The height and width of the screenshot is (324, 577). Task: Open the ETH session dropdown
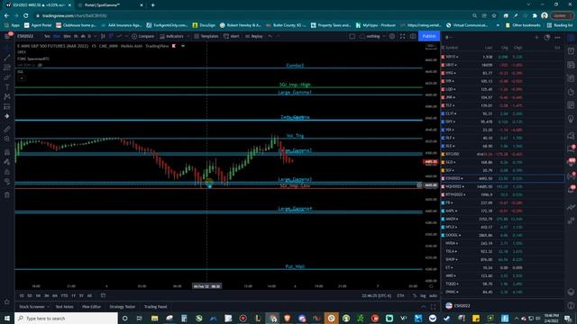[400, 296]
